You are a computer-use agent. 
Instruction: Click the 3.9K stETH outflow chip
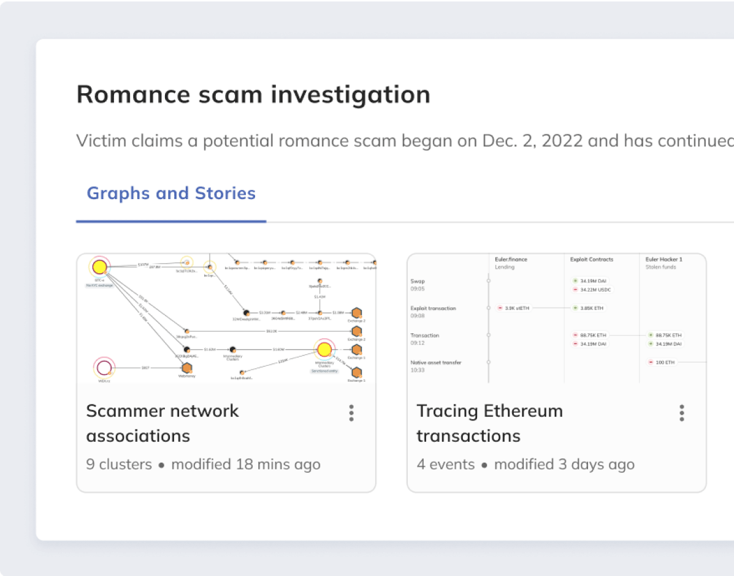[x=514, y=308]
